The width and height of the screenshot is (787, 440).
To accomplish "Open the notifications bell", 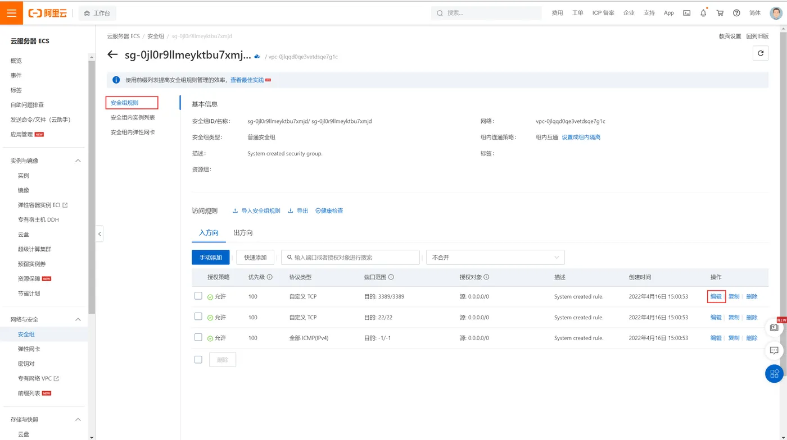I will pos(703,13).
